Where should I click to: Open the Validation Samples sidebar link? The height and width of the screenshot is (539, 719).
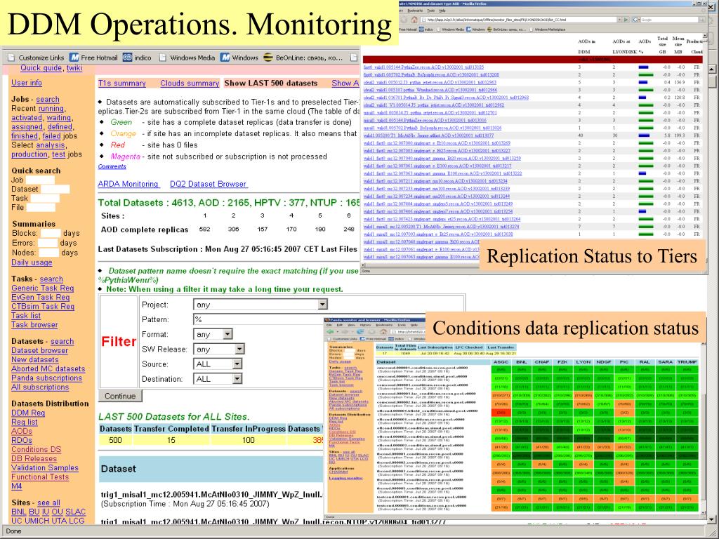click(x=45, y=467)
